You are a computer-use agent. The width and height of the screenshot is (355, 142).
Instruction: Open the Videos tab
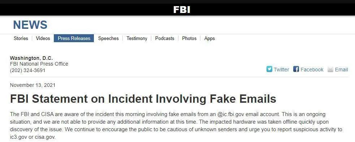[43, 38]
